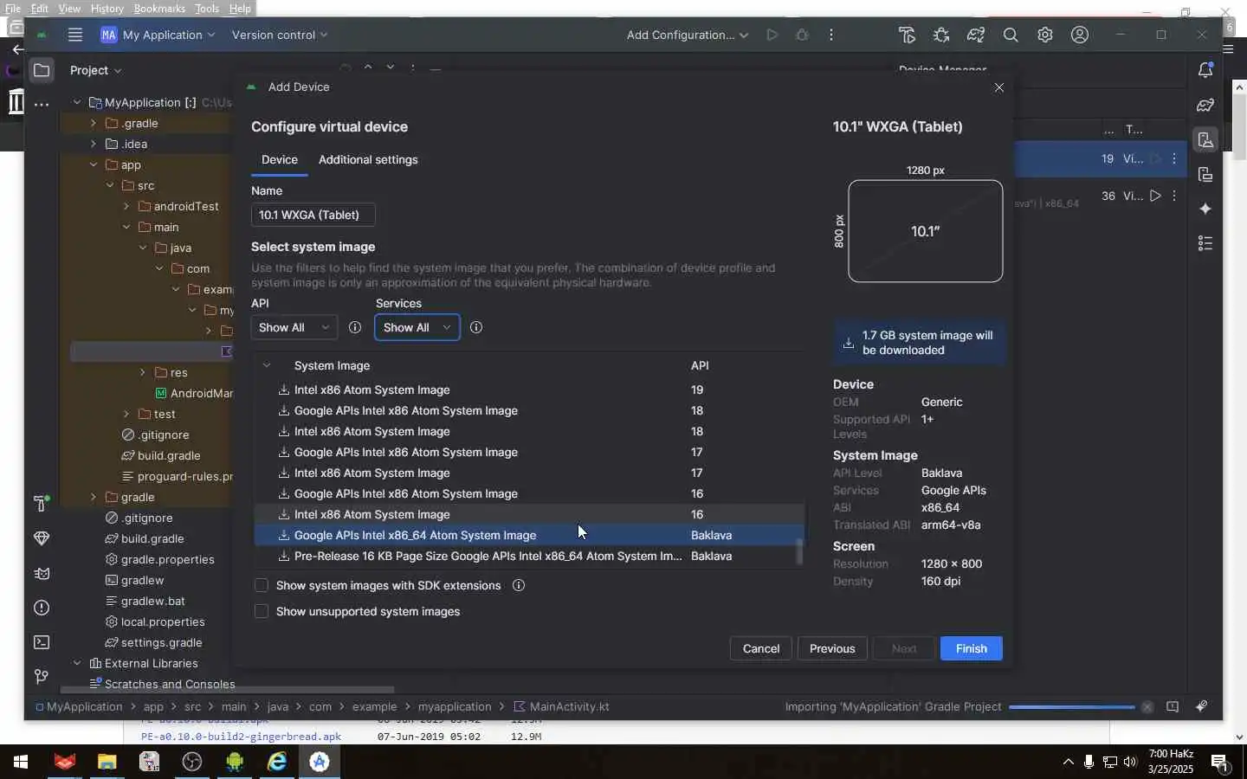This screenshot has width=1247, height=779.
Task: Click the Previous button
Action: (x=832, y=648)
